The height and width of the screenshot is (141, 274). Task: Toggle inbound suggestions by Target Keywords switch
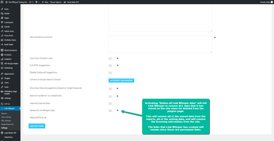click(x=112, y=89)
